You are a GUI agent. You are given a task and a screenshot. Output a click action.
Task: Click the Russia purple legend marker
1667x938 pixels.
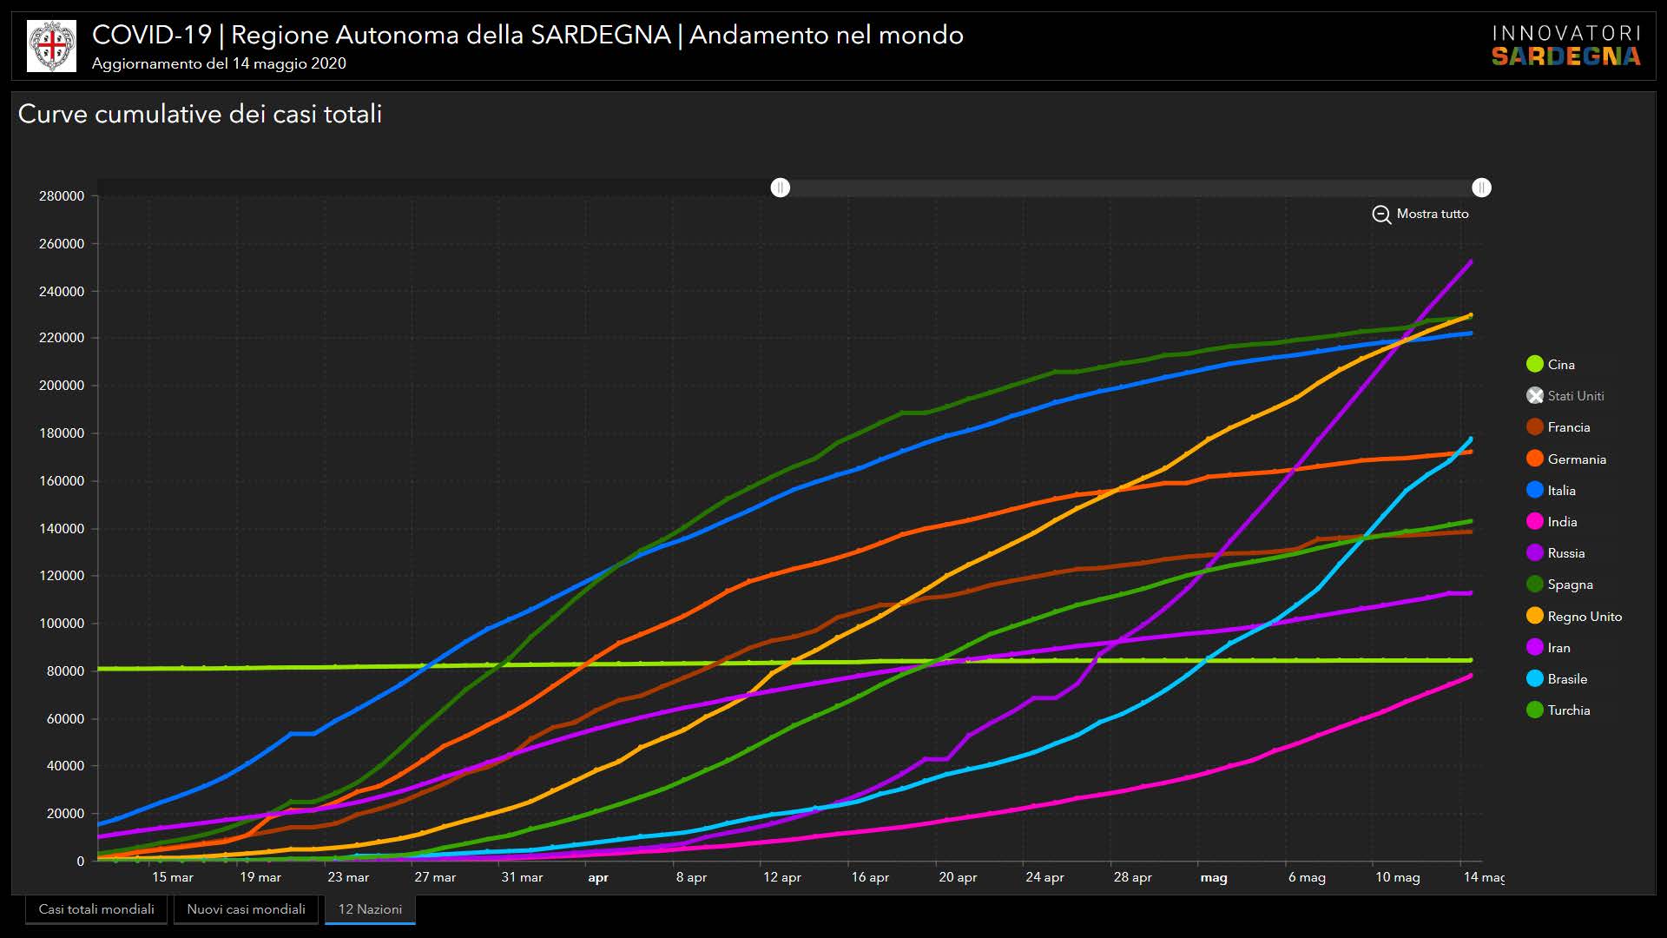pos(1535,553)
